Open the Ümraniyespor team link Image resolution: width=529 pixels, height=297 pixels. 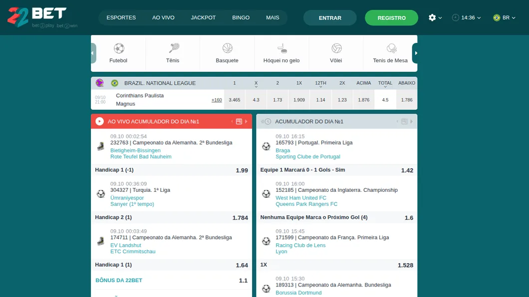(x=127, y=198)
